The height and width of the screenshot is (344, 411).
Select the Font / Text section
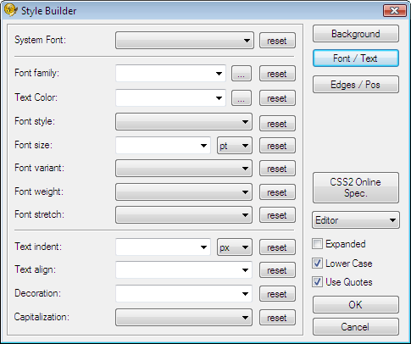356,58
